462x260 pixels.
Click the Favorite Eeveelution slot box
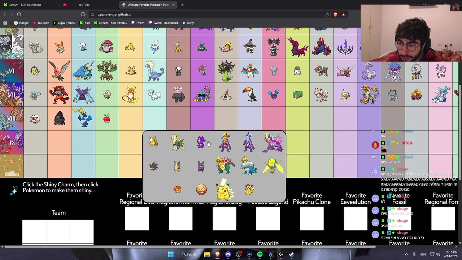(356, 218)
